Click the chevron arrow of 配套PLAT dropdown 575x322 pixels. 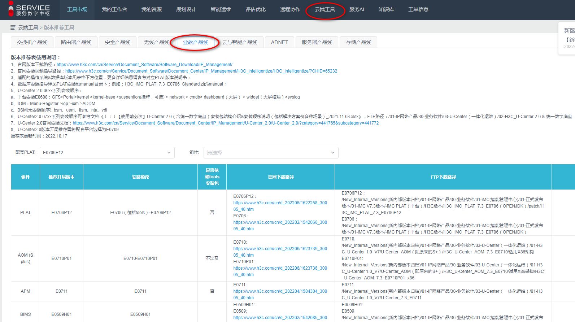tap(169, 153)
